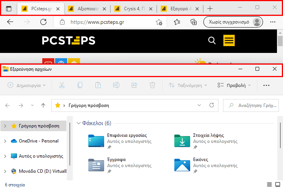
Task: Click the search magnifier on PCSTEPS site
Action: (212, 40)
